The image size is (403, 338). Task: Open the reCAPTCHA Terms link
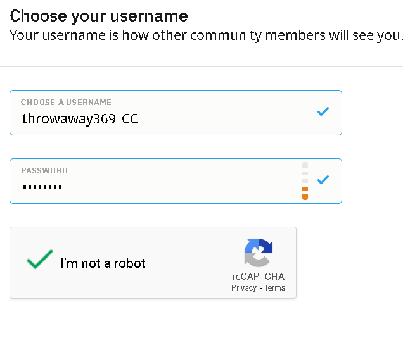click(x=274, y=288)
